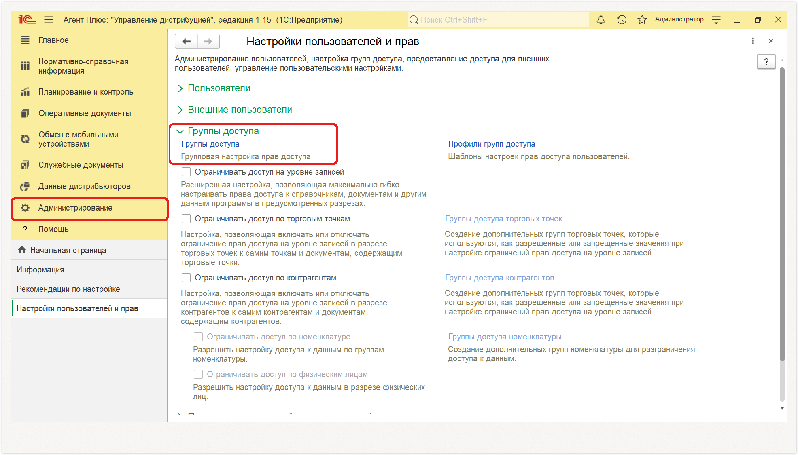Image resolution: width=798 pixels, height=455 pixels.
Task: Open Группы доступа link
Action: pos(210,144)
